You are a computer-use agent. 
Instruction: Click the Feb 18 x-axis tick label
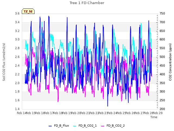[x=58, y=113]
